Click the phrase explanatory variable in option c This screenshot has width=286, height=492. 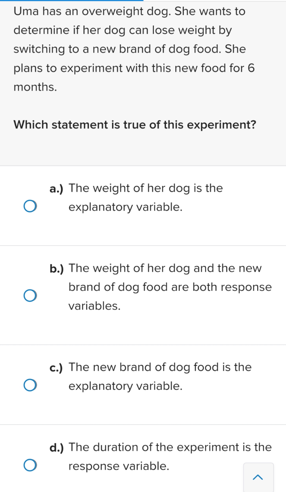pyautogui.click(x=125, y=386)
